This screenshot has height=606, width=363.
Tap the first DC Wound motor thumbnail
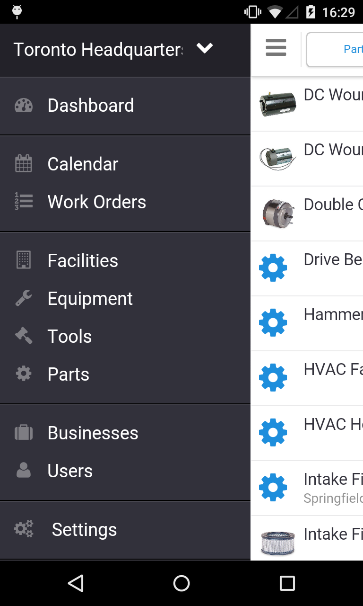(278, 104)
